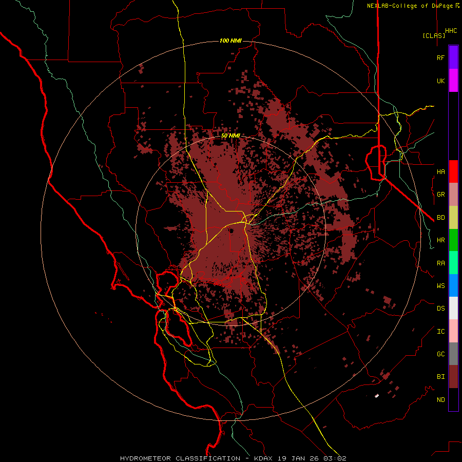Click the GC legend label
This screenshot has width=462, height=462.
click(x=440, y=354)
